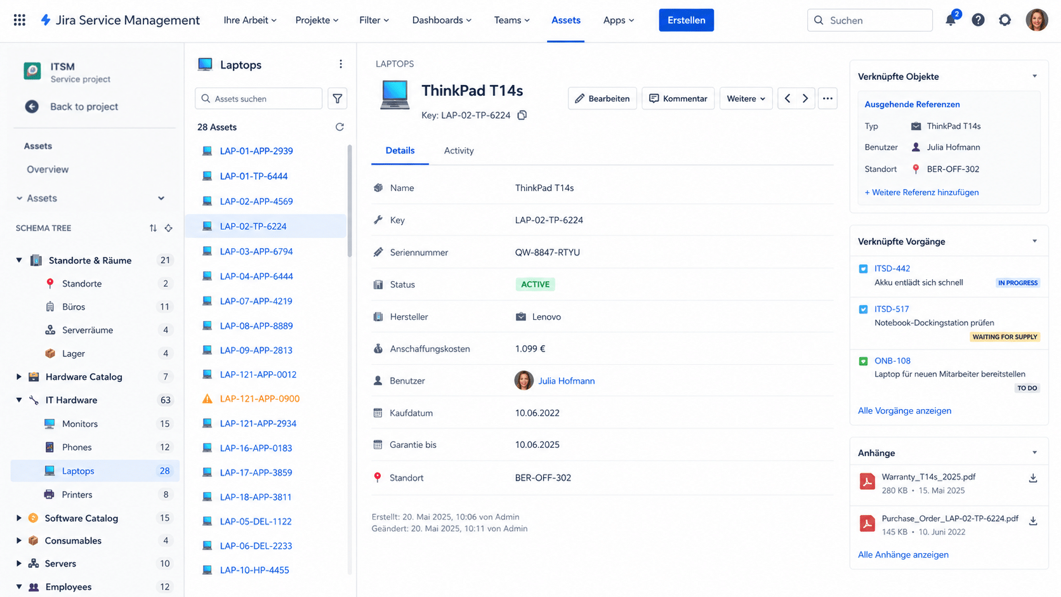Open the three-dot menu next to Laptops heading

tap(341, 64)
